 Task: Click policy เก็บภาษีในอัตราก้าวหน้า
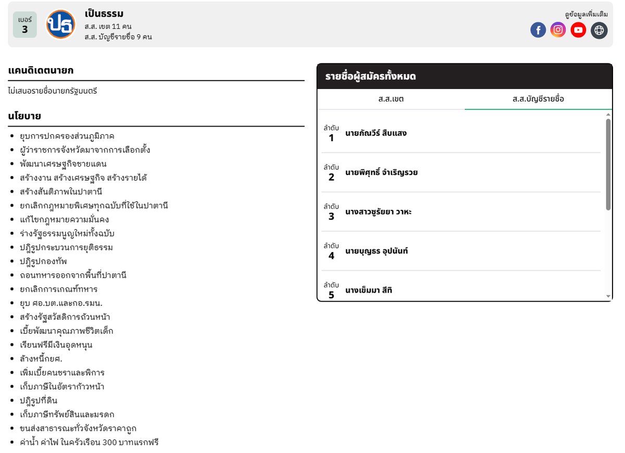(63, 386)
